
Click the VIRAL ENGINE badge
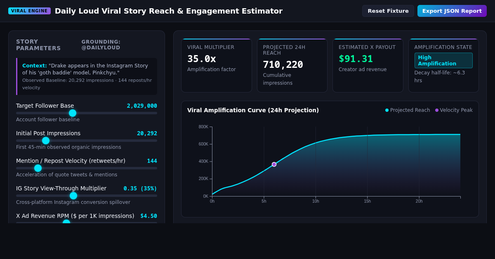pos(29,11)
